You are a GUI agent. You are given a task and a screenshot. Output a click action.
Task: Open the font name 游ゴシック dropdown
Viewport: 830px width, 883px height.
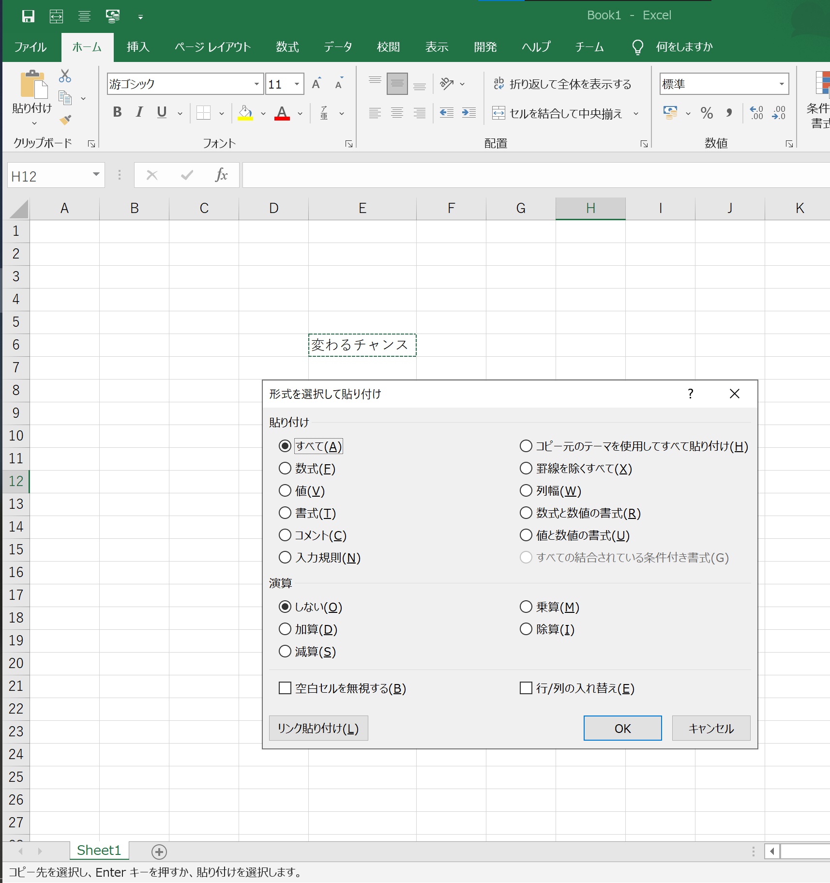pos(257,84)
